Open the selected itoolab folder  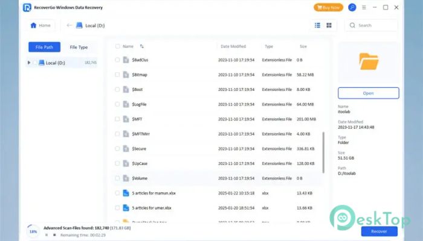click(x=368, y=93)
